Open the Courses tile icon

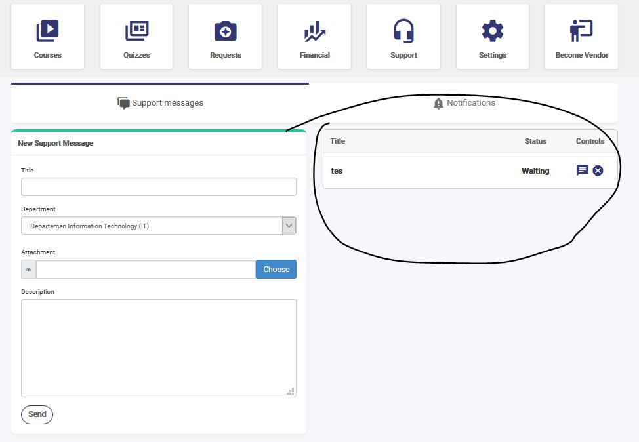47,31
